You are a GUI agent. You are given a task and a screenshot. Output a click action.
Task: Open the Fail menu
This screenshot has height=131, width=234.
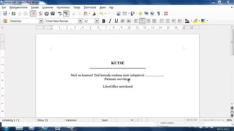point(4,7)
